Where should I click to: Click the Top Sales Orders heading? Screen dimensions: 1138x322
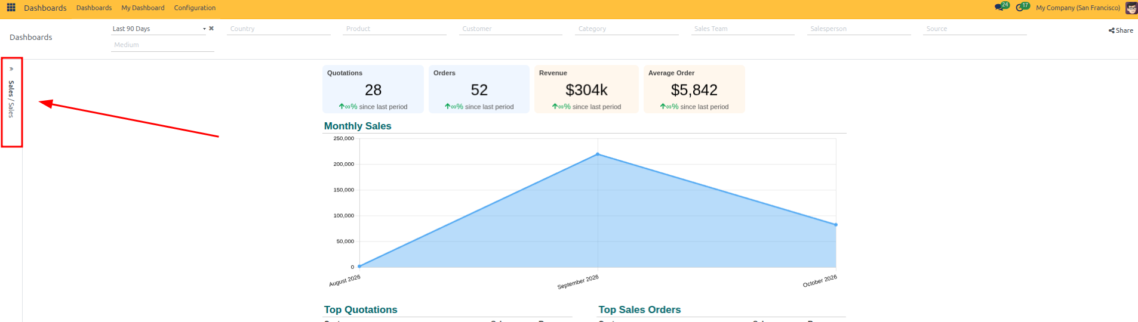click(639, 309)
